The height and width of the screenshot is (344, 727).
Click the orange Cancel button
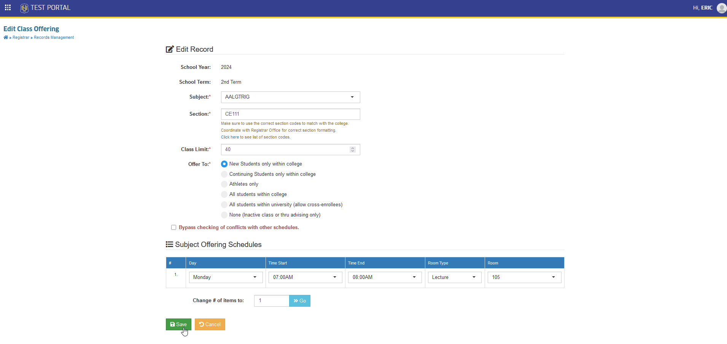coord(210,325)
